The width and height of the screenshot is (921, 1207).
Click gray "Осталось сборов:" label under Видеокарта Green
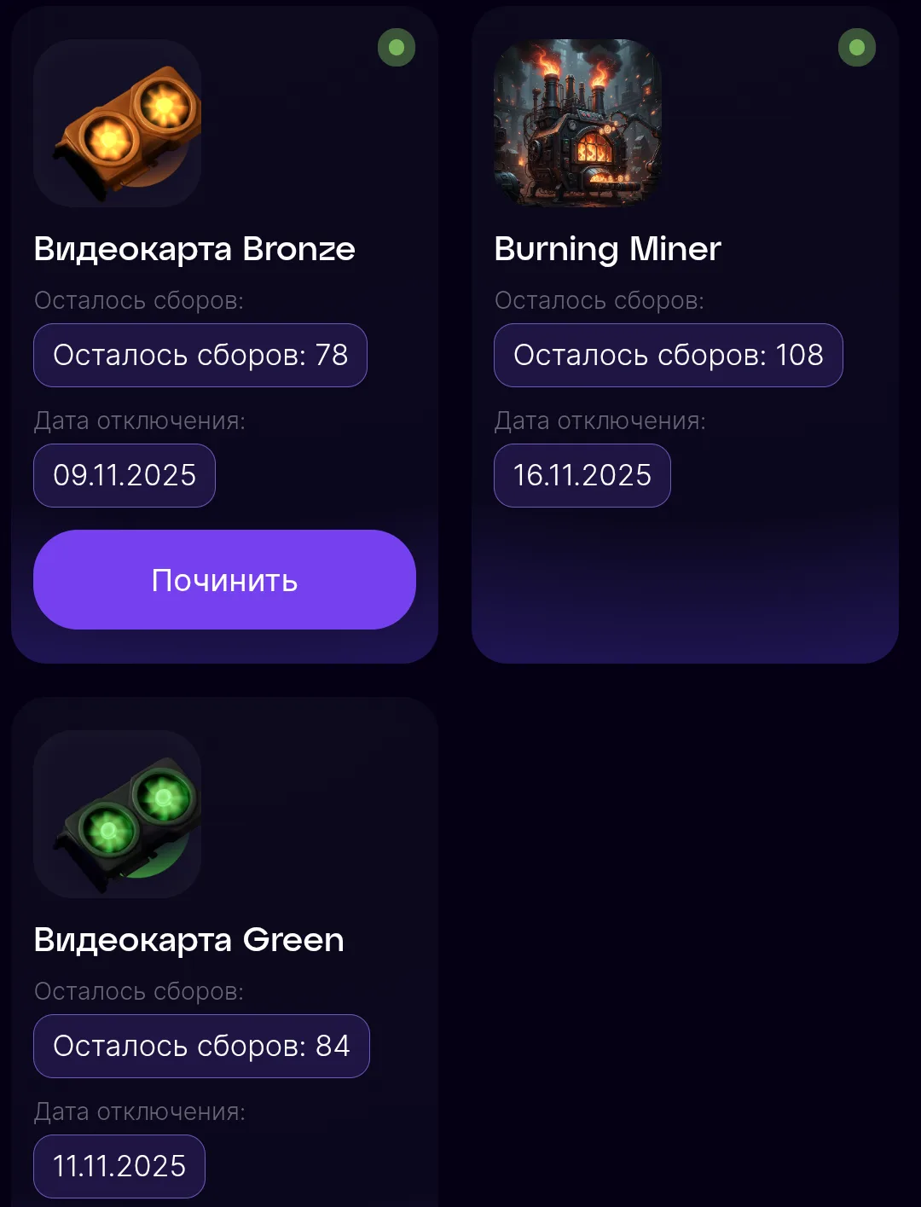[x=139, y=992]
